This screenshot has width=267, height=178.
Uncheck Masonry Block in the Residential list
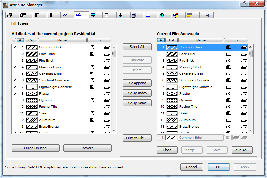tap(15, 67)
